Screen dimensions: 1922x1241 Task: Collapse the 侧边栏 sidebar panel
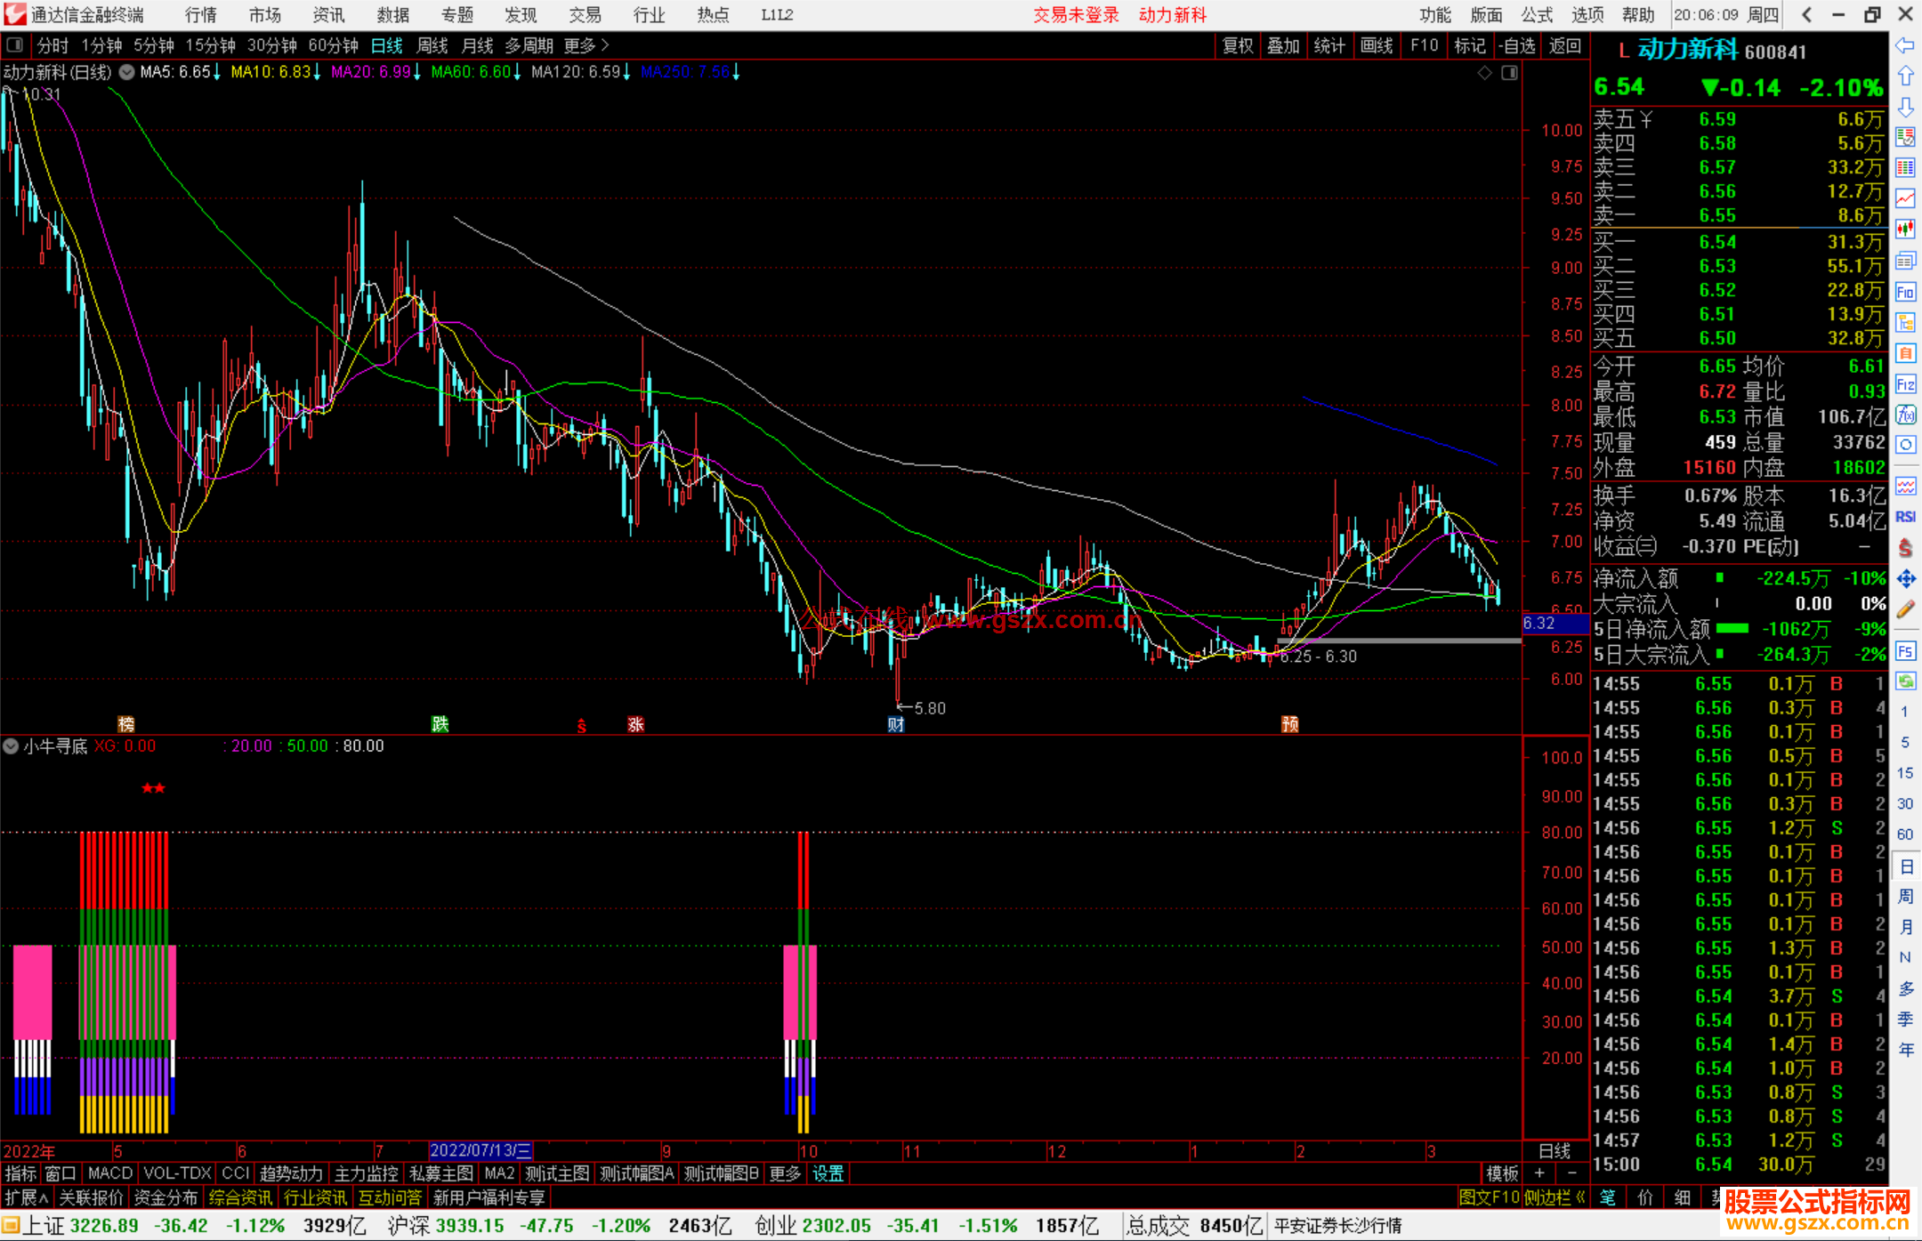point(1555,1197)
